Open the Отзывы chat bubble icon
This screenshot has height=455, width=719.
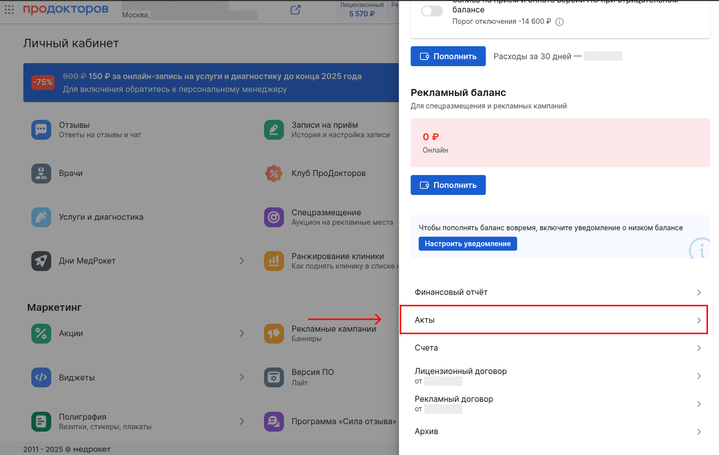point(41,130)
